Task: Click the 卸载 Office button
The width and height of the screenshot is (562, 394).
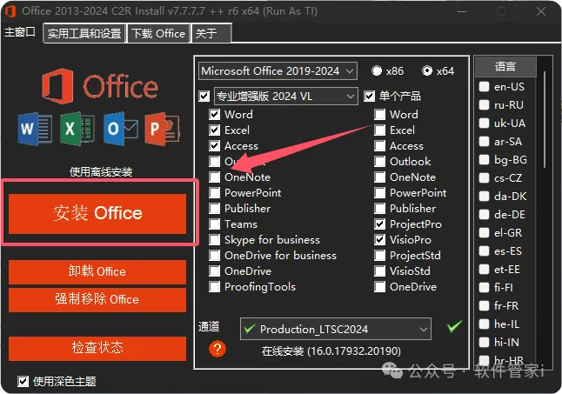Action: (97, 271)
